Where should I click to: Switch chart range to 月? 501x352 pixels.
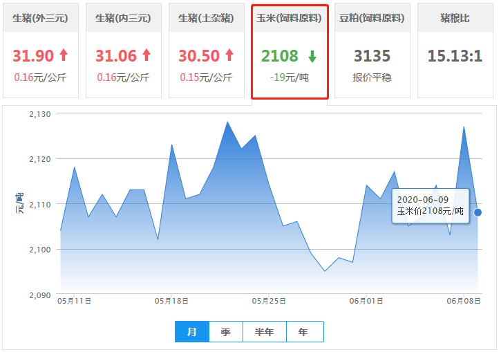[192, 332]
